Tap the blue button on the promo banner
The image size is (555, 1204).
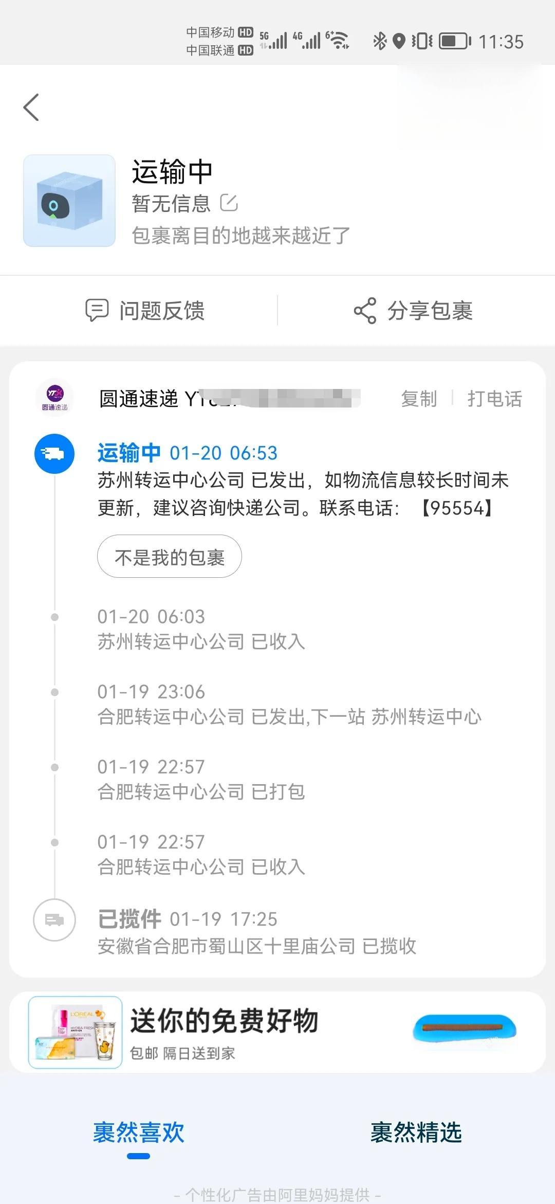coord(465,1028)
